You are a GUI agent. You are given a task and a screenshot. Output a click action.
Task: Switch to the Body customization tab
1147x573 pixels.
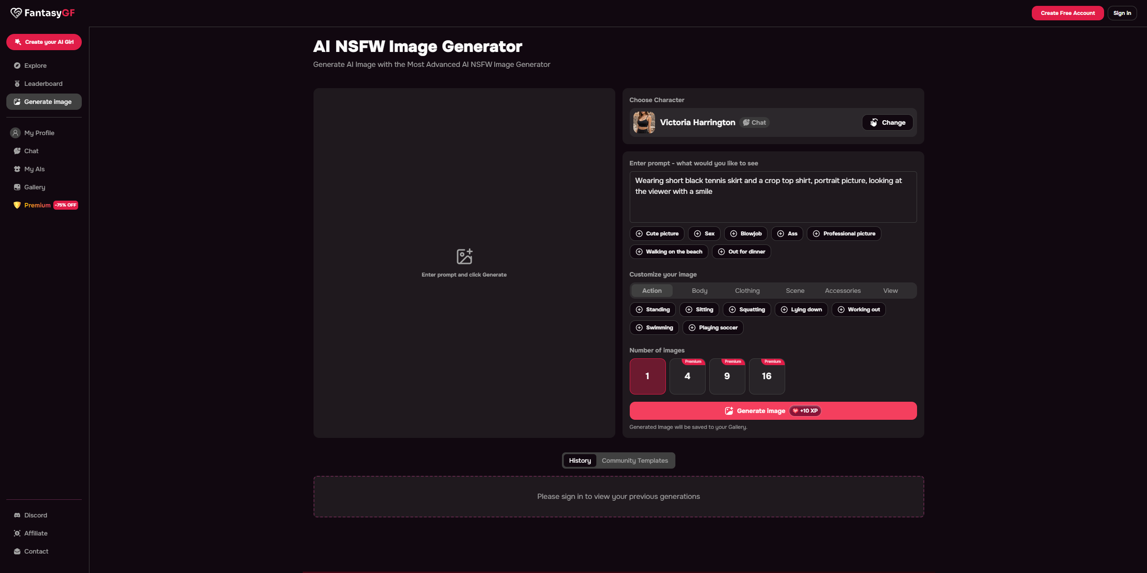(699, 291)
